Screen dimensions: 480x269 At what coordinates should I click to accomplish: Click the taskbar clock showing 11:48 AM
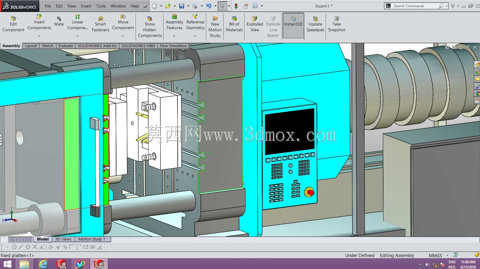point(468,262)
